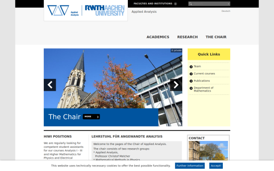Switch language to Deutsch

[226, 11]
